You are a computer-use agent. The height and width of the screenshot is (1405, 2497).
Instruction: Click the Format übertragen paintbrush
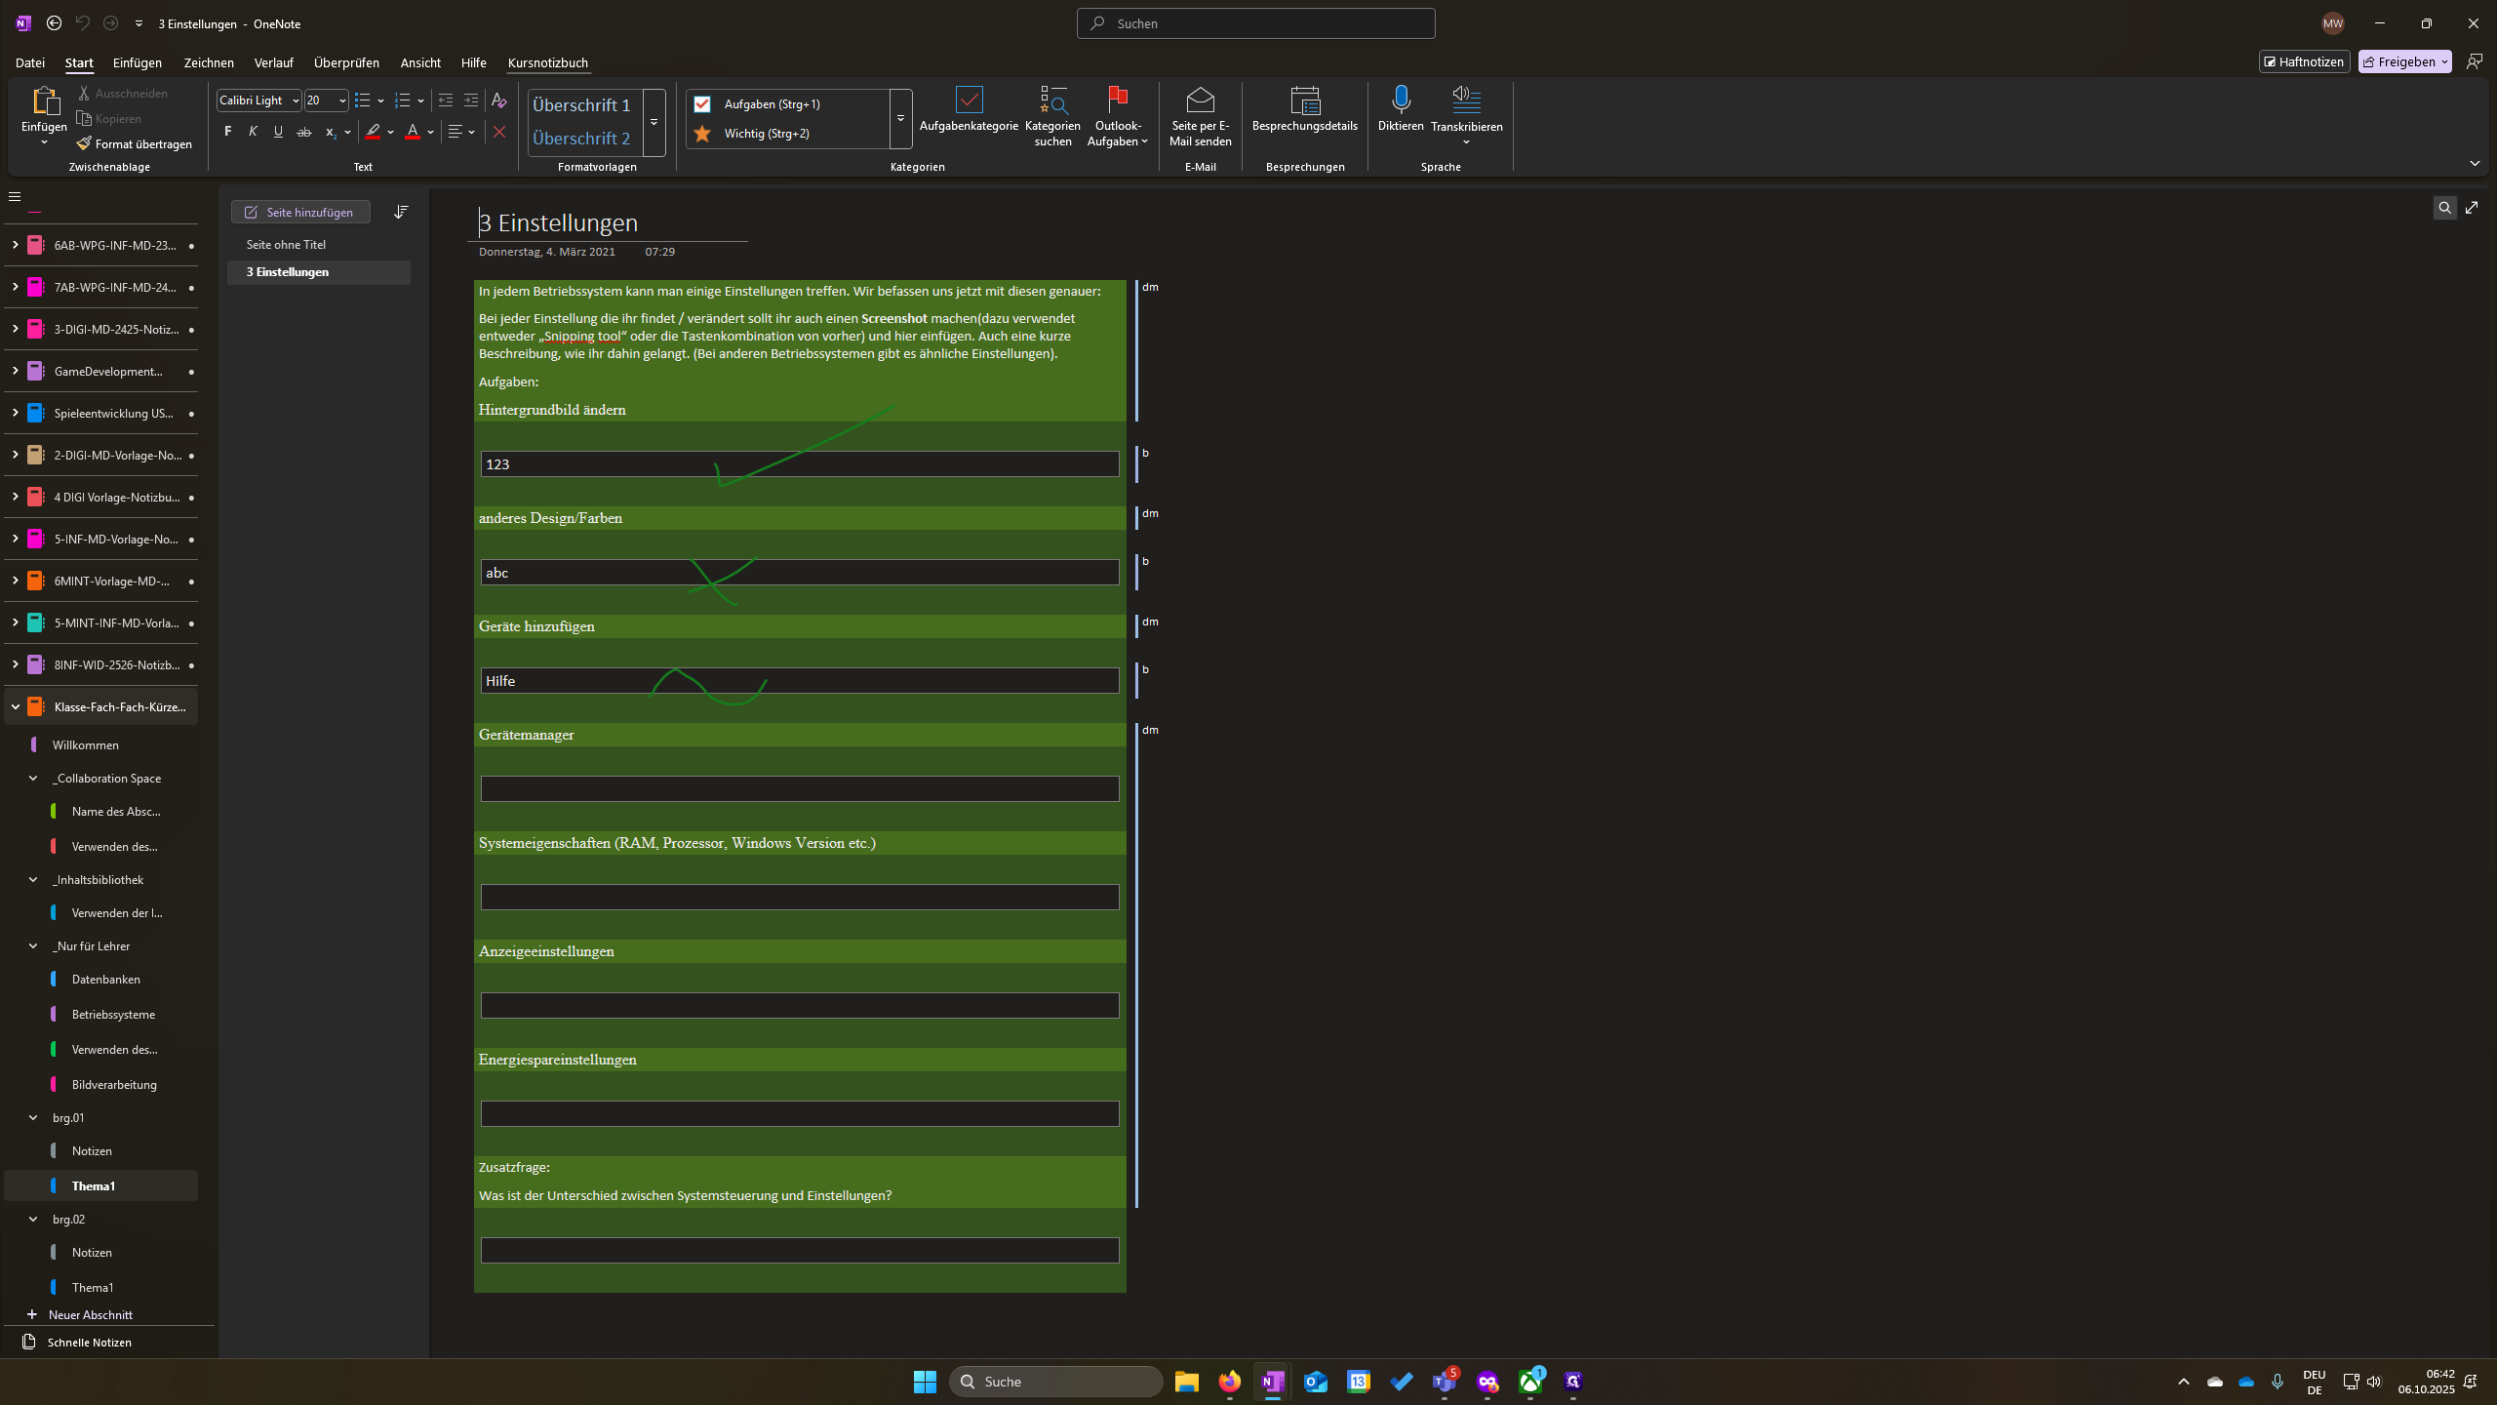[x=136, y=143]
